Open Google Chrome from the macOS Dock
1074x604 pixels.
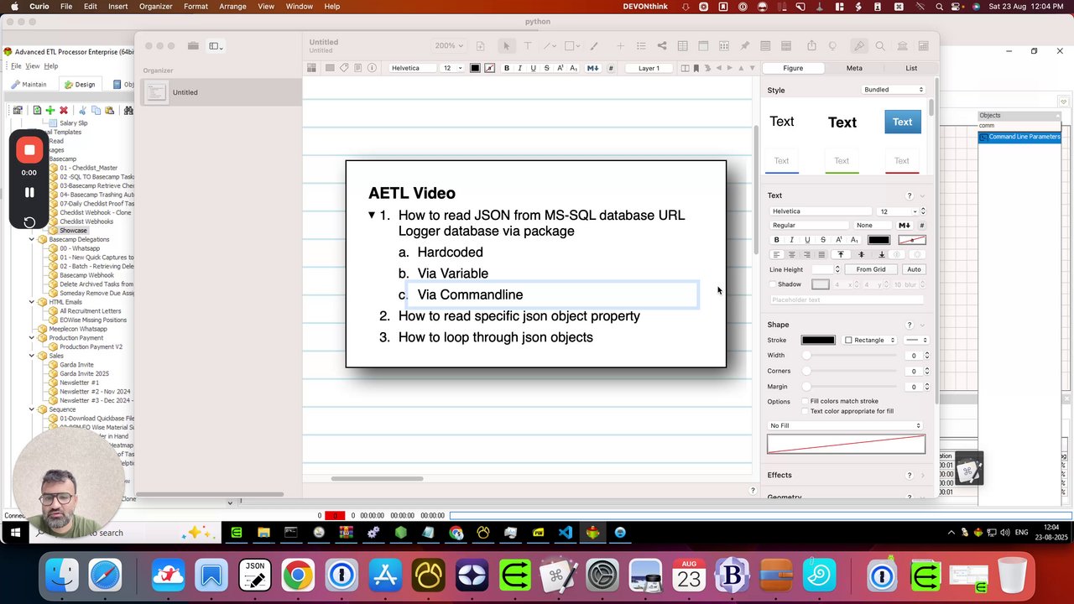click(x=298, y=575)
